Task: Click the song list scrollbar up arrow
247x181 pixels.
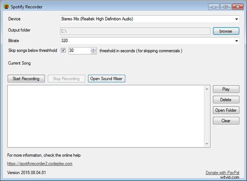Action: [207, 89]
